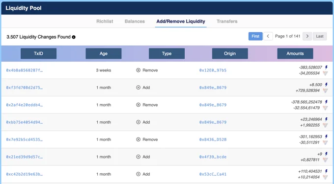Click the amount value +729,528394

click(307, 91)
